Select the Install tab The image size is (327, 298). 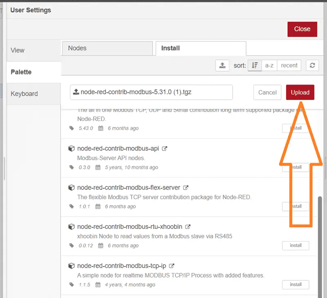click(x=201, y=48)
